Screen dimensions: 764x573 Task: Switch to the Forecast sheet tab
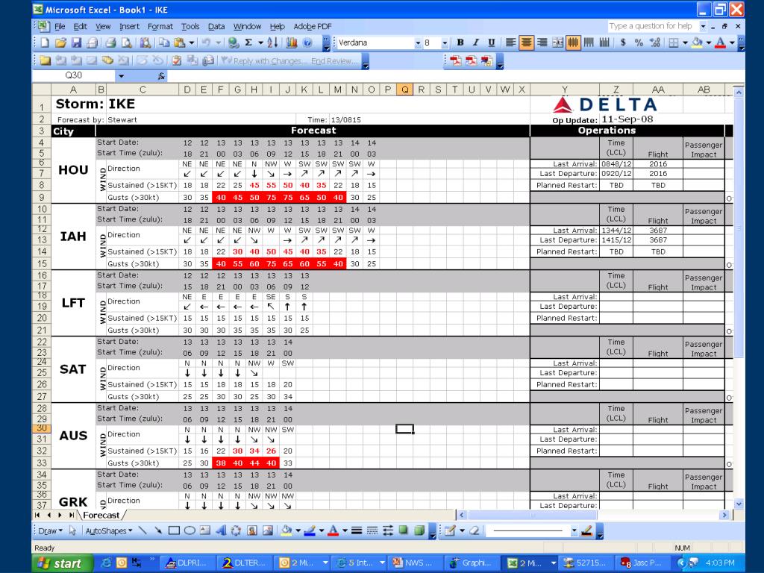coord(101,515)
